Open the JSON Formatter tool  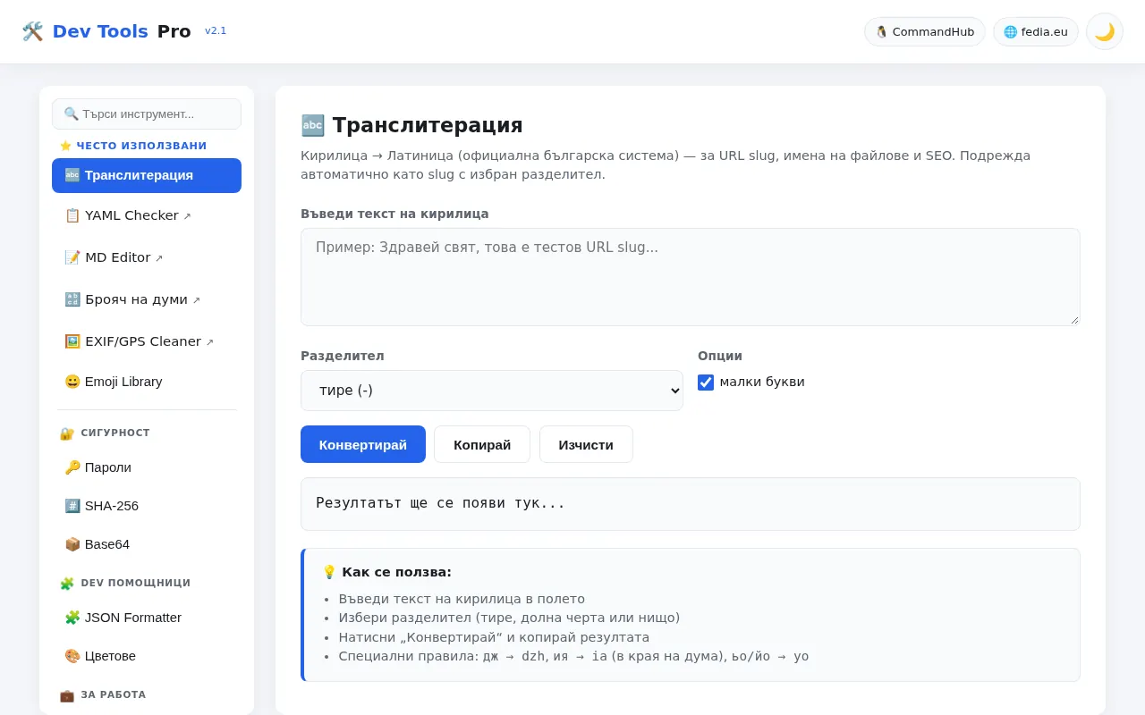coord(147,618)
